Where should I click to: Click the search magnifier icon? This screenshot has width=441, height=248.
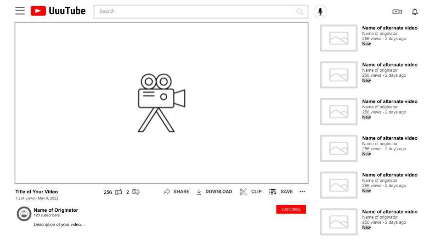(300, 11)
